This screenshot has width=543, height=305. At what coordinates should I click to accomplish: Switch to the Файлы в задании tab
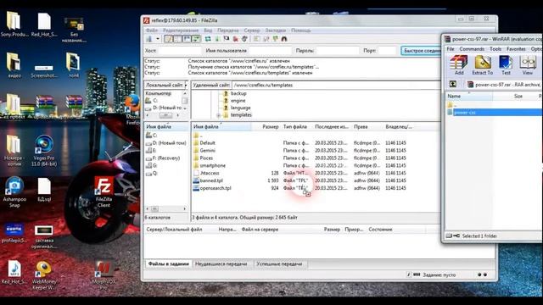coord(168,263)
